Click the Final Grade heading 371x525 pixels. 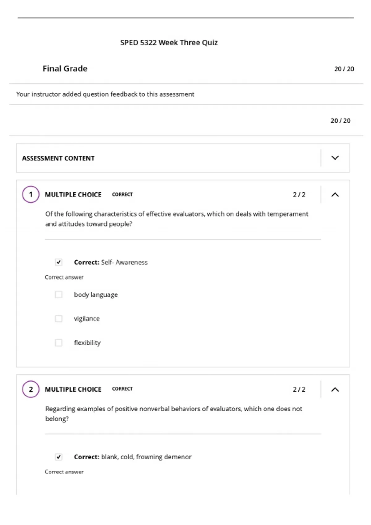[65, 69]
